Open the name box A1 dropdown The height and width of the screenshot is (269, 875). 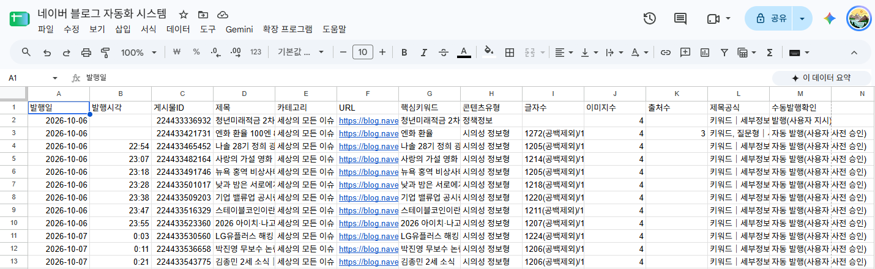(x=55, y=78)
